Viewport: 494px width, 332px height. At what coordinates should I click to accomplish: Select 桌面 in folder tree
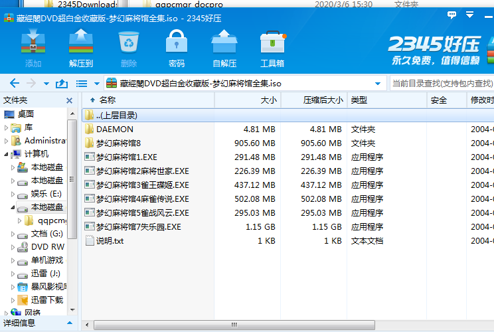tap(25, 114)
